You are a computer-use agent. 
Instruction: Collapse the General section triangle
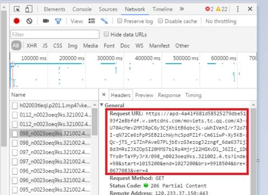point(102,105)
